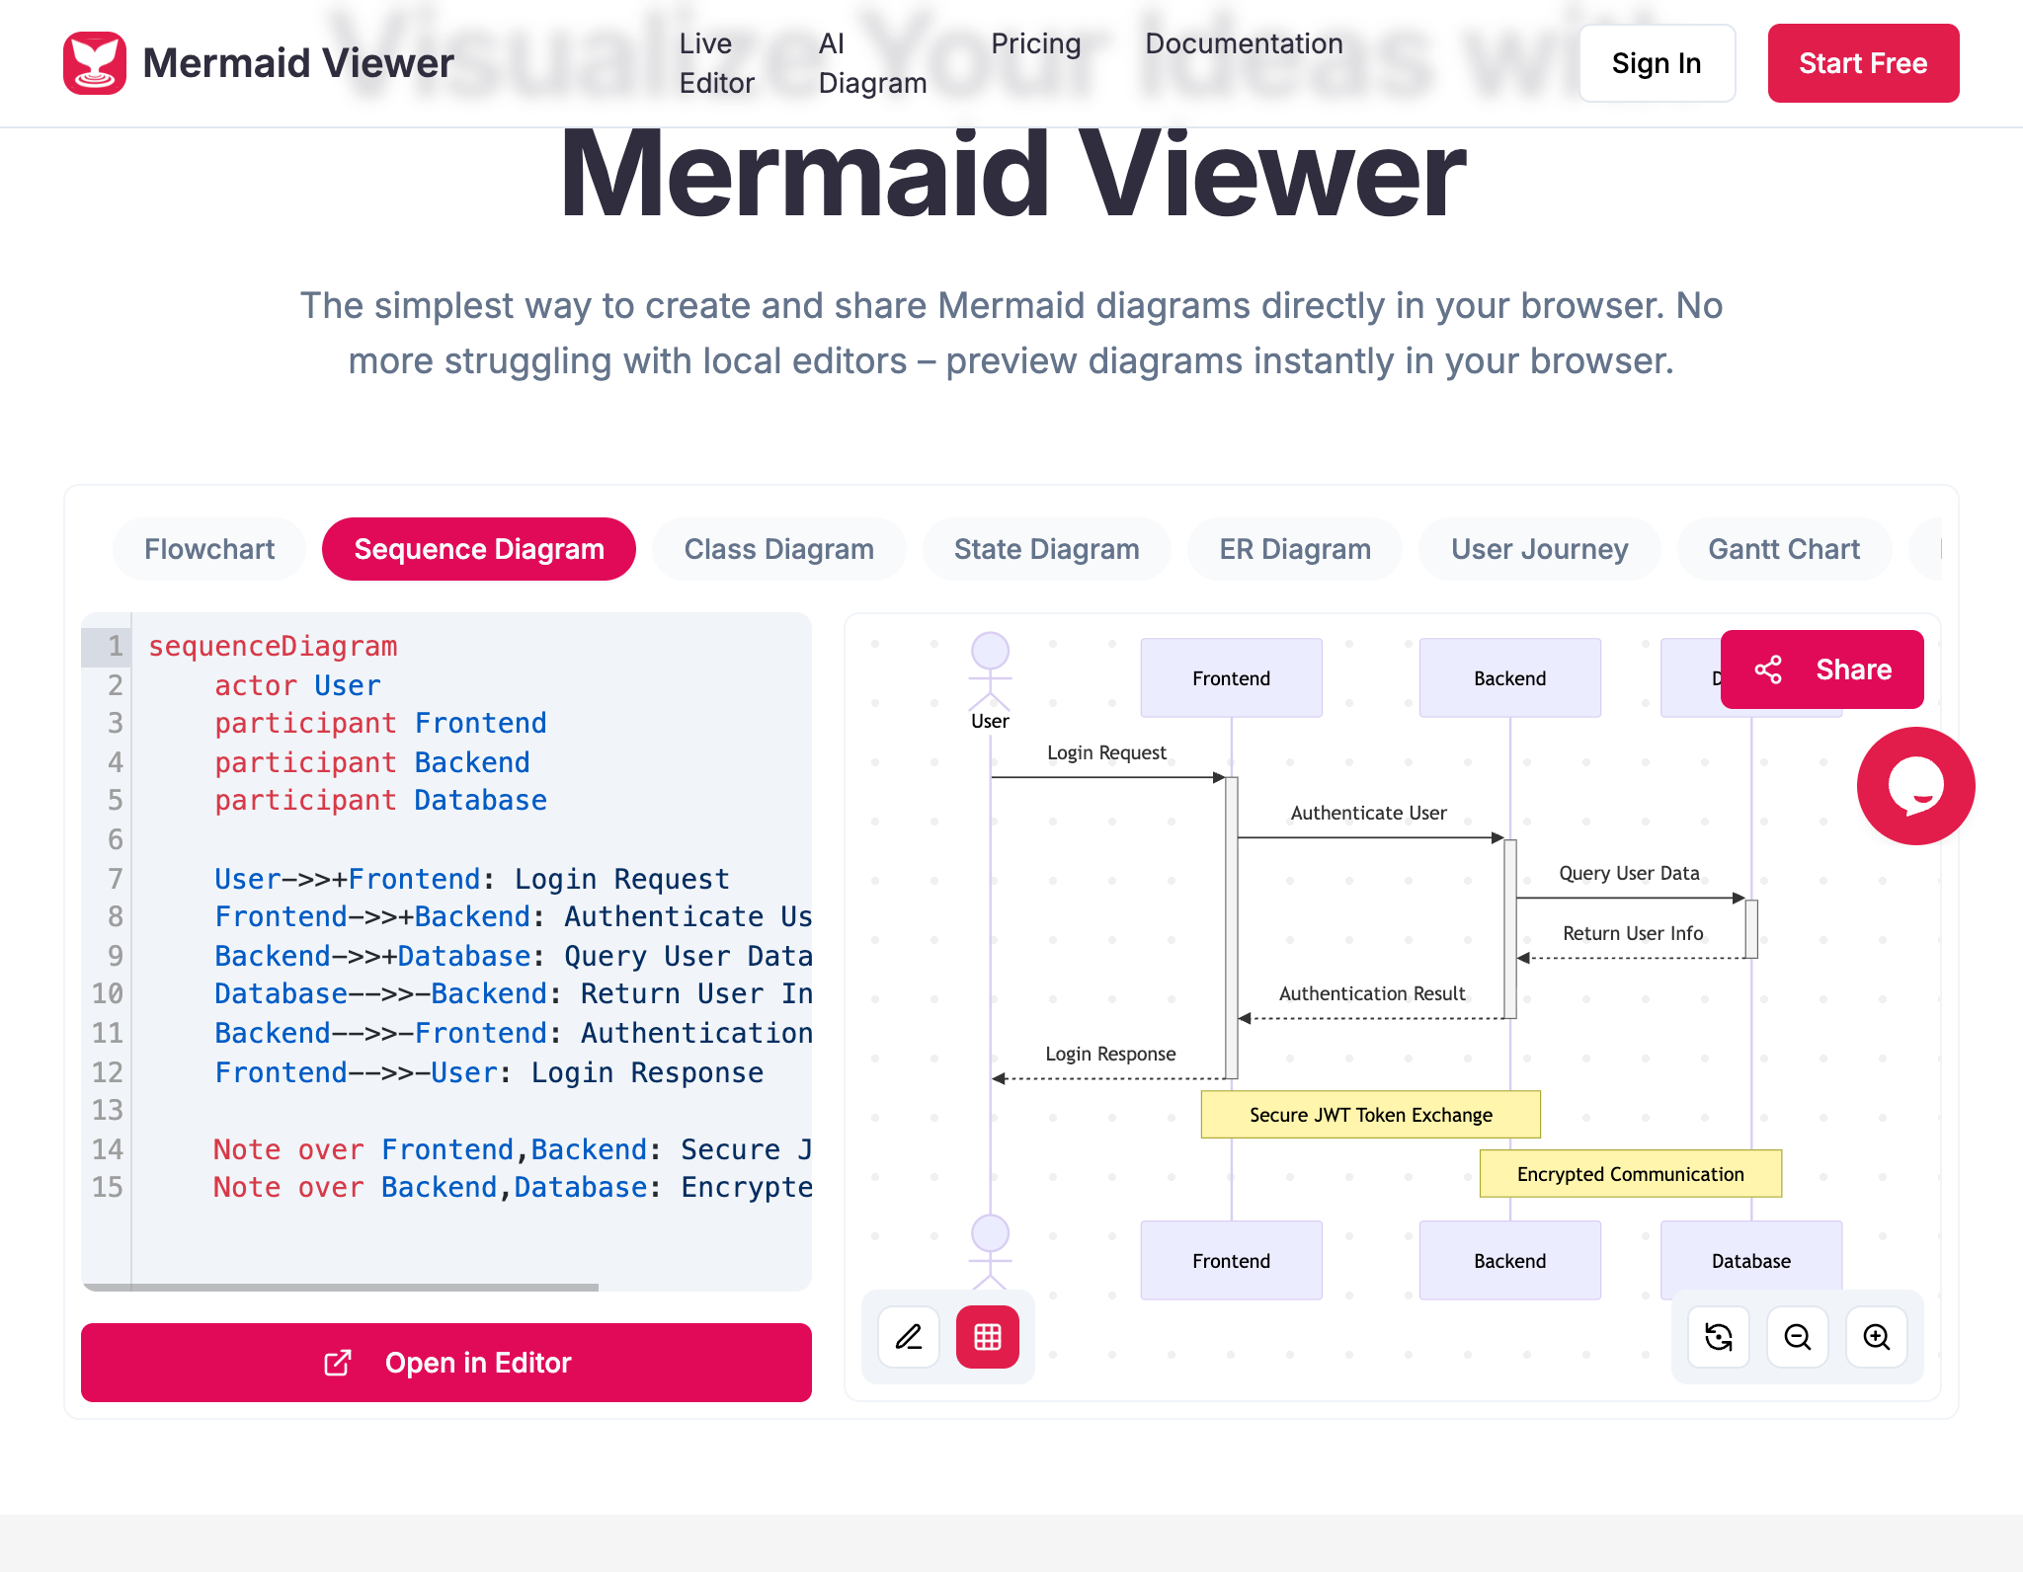Viewport: 2023px width, 1572px height.
Task: Switch diagram type to Flowchart
Action: [x=207, y=549]
